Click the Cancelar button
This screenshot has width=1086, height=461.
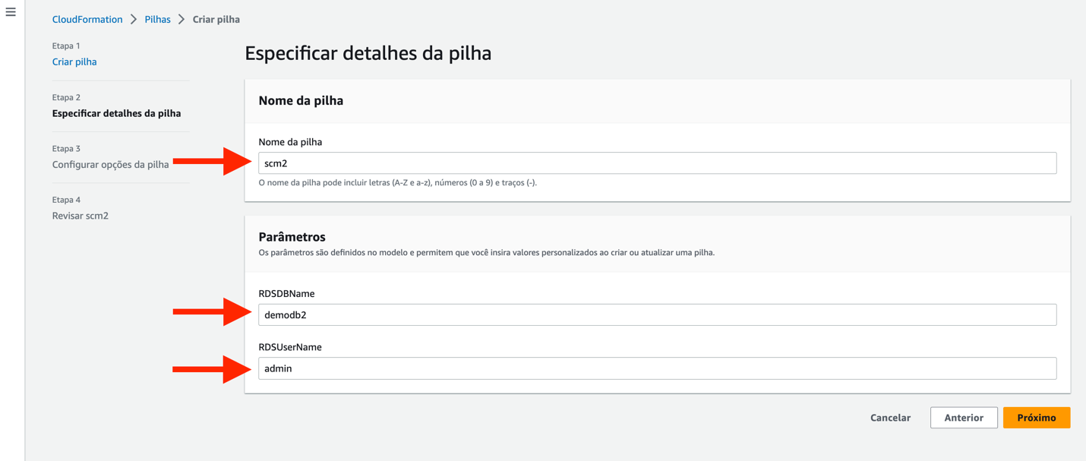(x=890, y=418)
